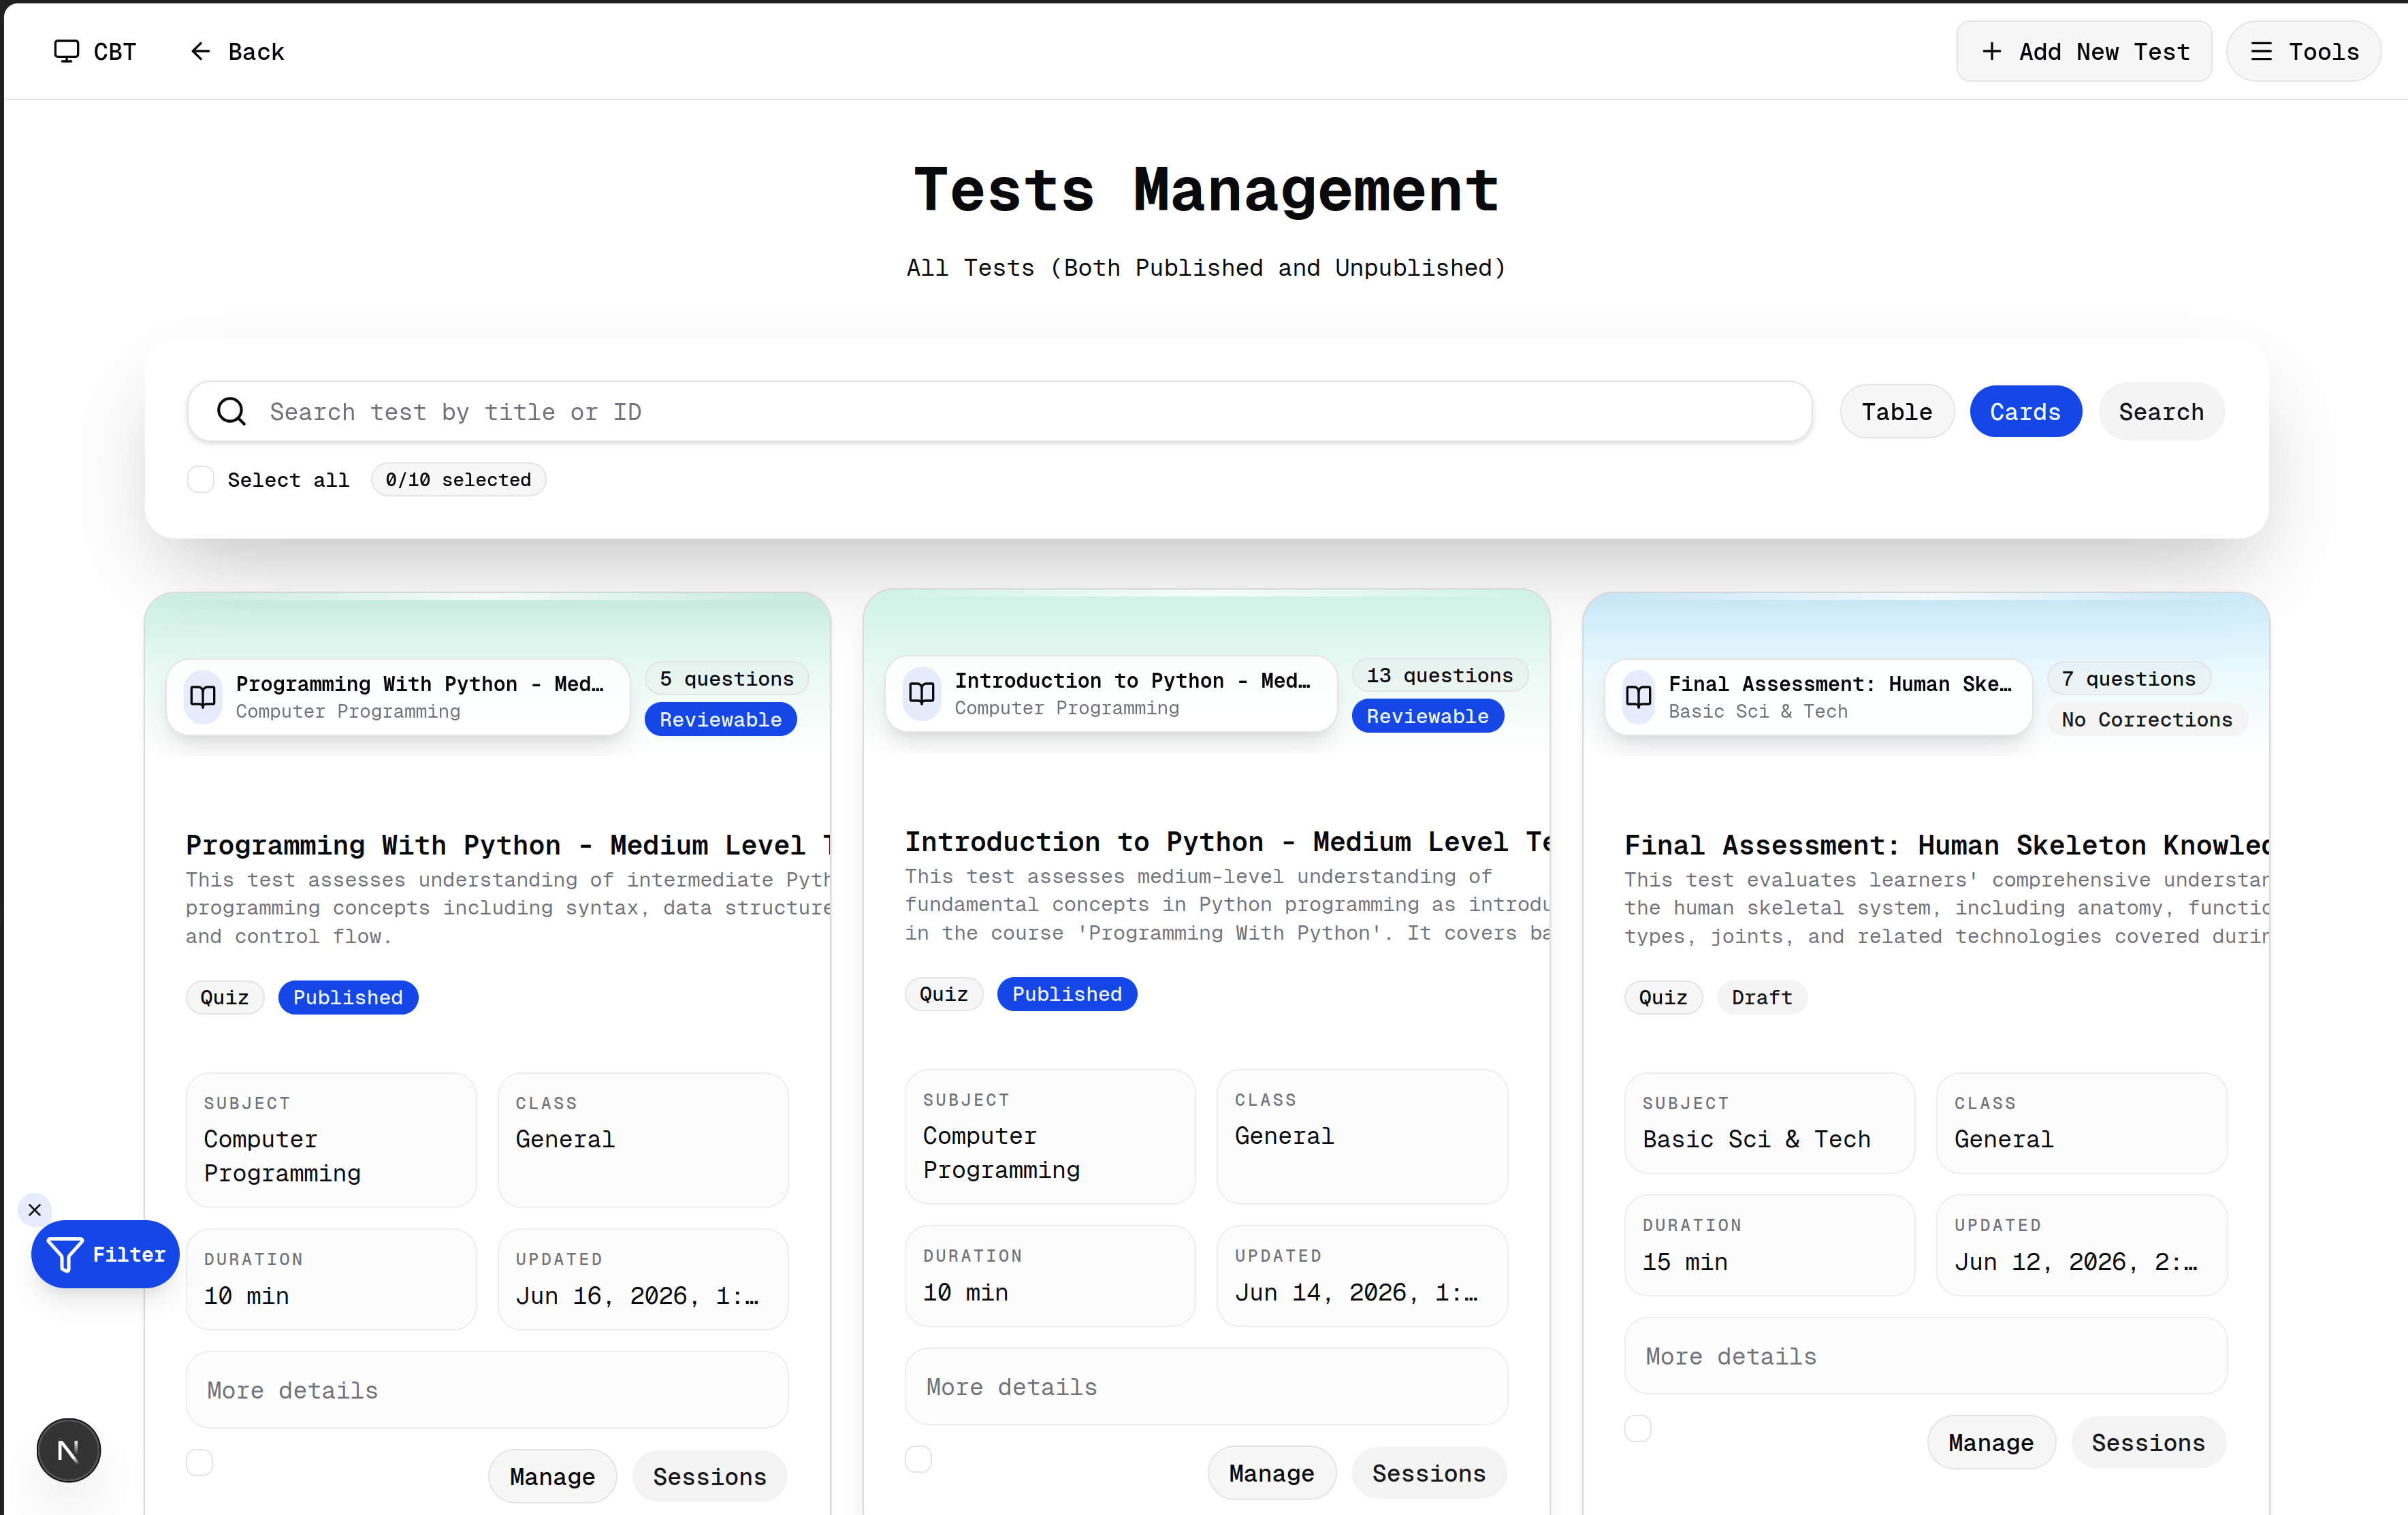
Task: Click the 13 questions badge
Action: pyautogui.click(x=1439, y=675)
